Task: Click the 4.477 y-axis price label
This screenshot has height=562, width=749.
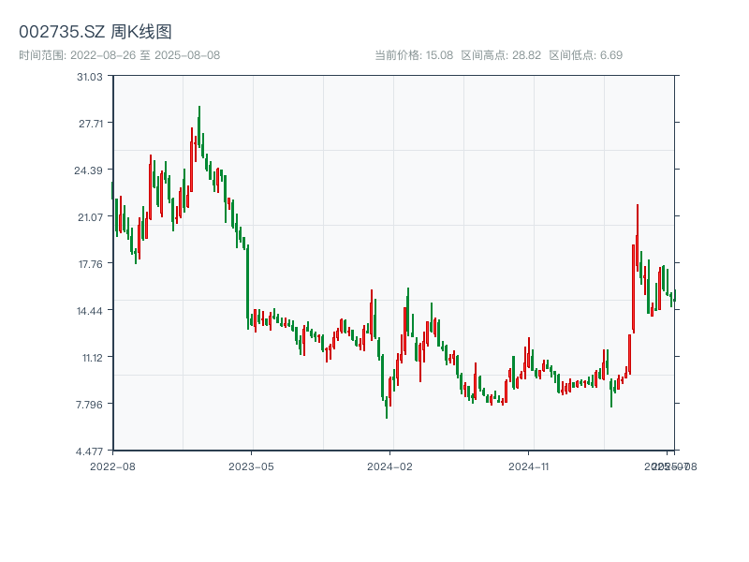Action: 90,451
